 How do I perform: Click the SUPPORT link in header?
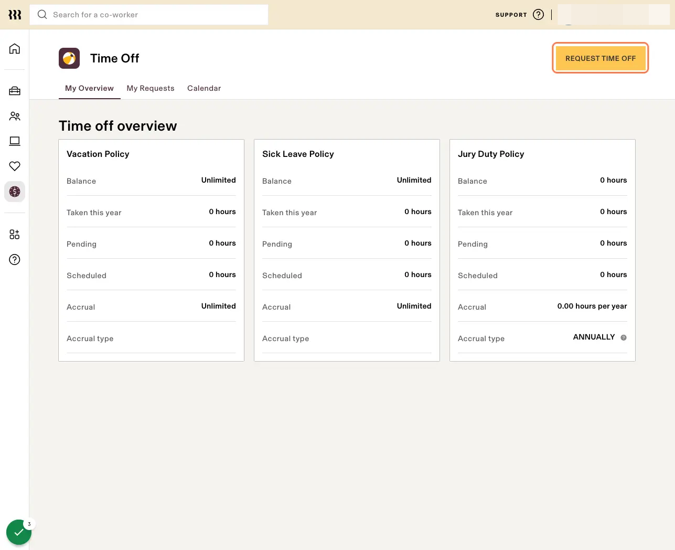coord(511,15)
